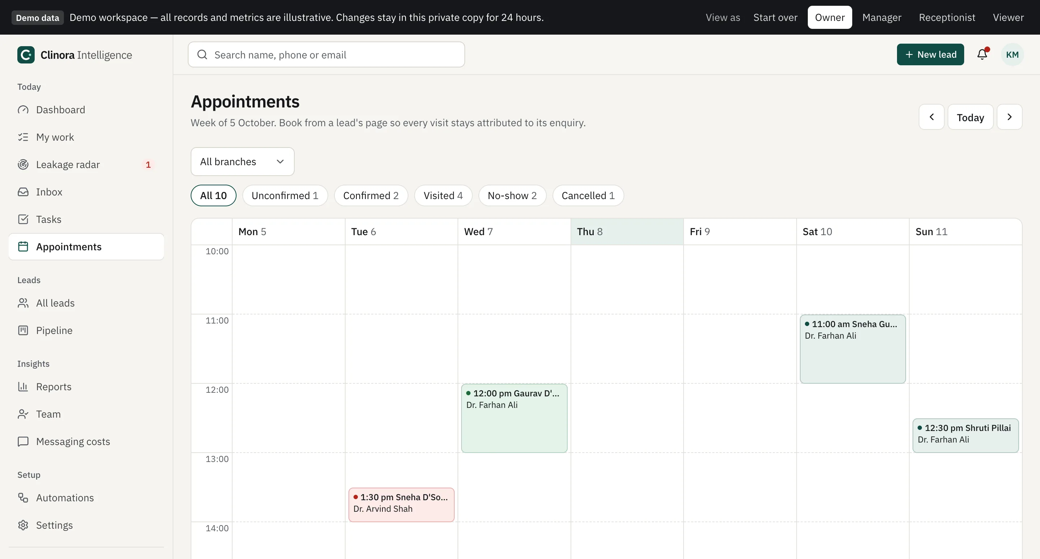Open Shruti Pillai 12:30 pm appointment
This screenshot has width=1040, height=559.
point(965,436)
